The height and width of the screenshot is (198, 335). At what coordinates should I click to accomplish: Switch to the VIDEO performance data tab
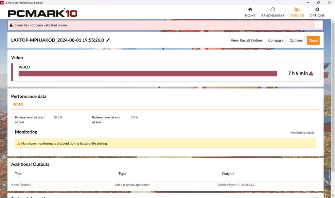[x=18, y=105]
